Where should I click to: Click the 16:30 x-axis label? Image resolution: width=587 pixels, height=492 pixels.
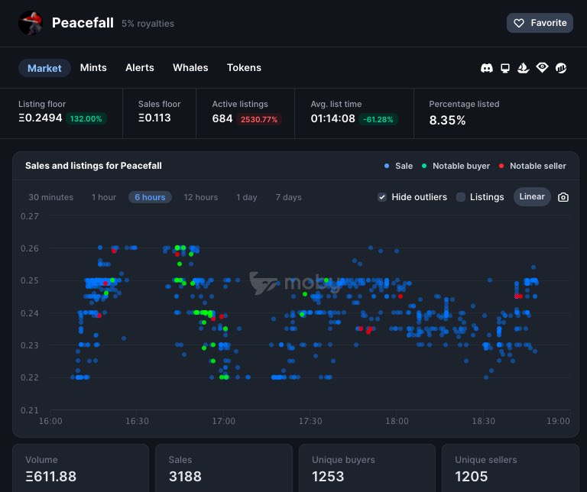137,421
